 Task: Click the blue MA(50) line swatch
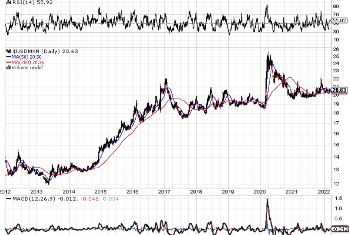(8, 57)
